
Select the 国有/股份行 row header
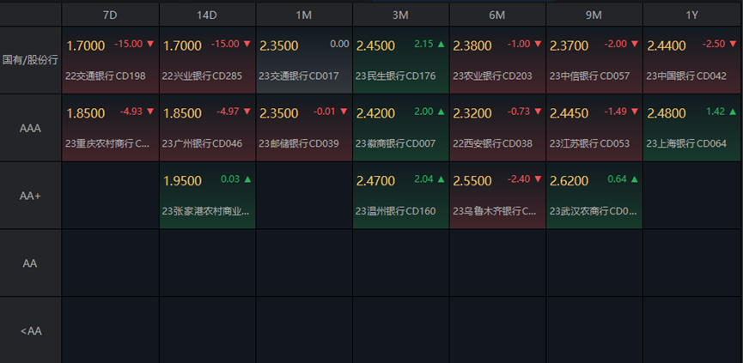click(31, 60)
